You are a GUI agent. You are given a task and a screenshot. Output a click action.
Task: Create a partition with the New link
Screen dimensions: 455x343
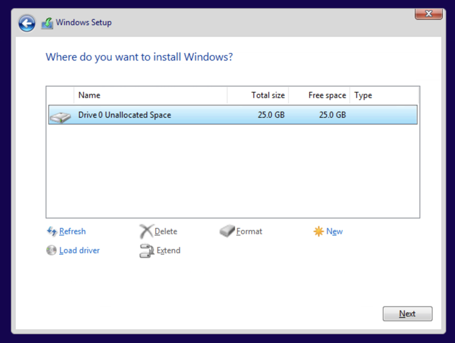[x=334, y=231]
